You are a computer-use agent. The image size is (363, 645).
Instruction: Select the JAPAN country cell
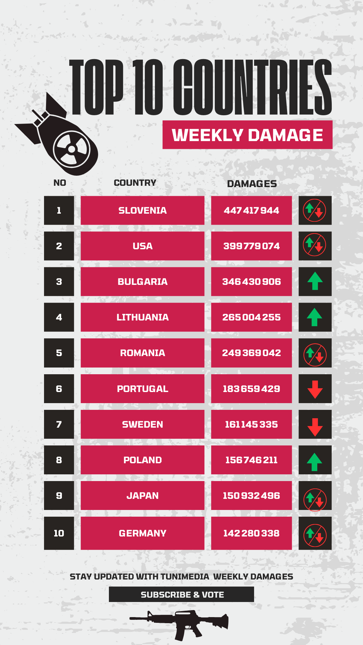[x=143, y=496]
